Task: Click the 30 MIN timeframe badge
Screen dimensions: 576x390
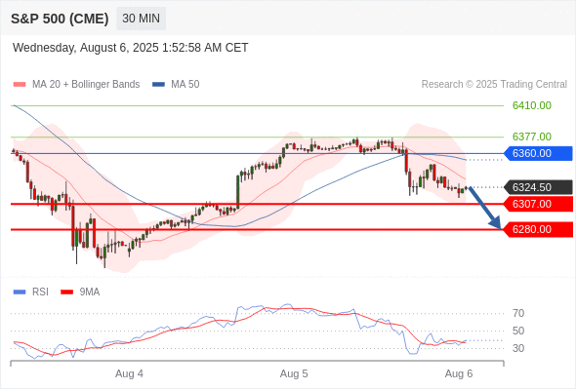Action: (141, 19)
